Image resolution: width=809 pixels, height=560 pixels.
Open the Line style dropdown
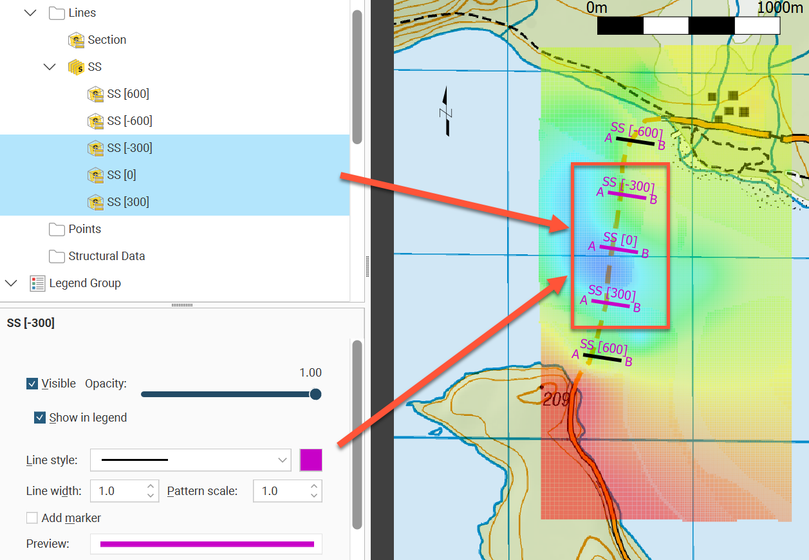coord(191,460)
